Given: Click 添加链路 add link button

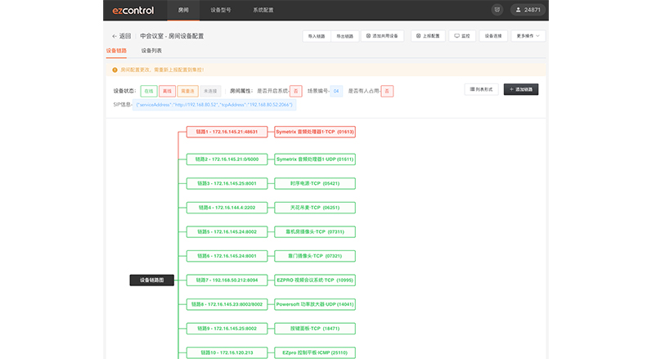Looking at the screenshot, I should click(521, 89).
